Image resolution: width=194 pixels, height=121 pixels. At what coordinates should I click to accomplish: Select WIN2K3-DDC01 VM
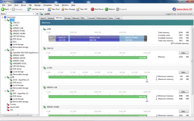19,58
